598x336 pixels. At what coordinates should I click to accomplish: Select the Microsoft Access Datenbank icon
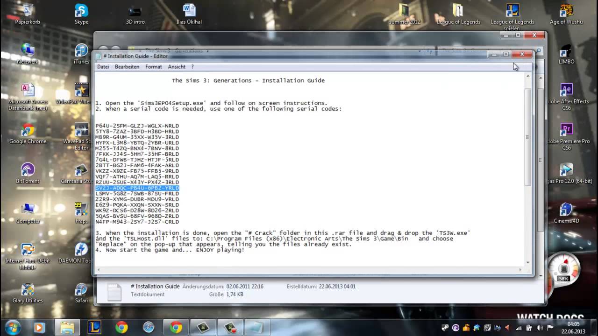[28, 97]
